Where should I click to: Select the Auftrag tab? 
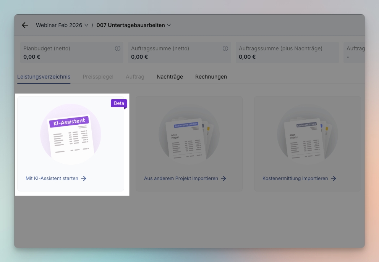(x=135, y=77)
